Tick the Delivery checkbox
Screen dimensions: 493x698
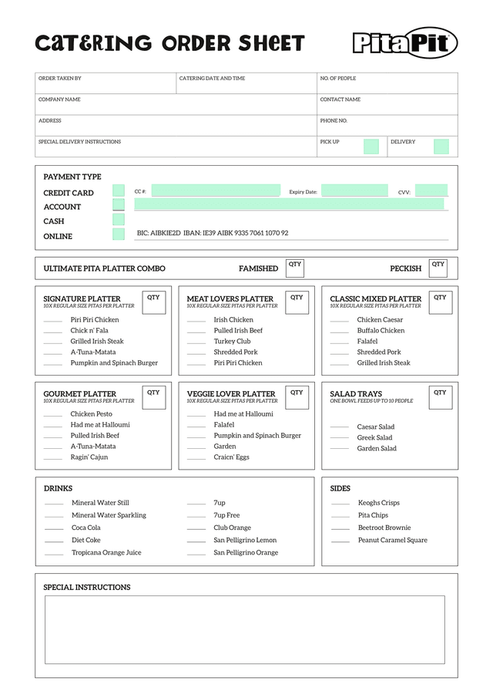[x=441, y=147]
